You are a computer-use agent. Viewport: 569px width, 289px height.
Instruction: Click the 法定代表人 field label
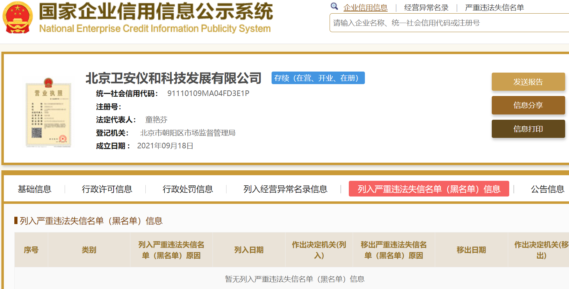pos(116,120)
